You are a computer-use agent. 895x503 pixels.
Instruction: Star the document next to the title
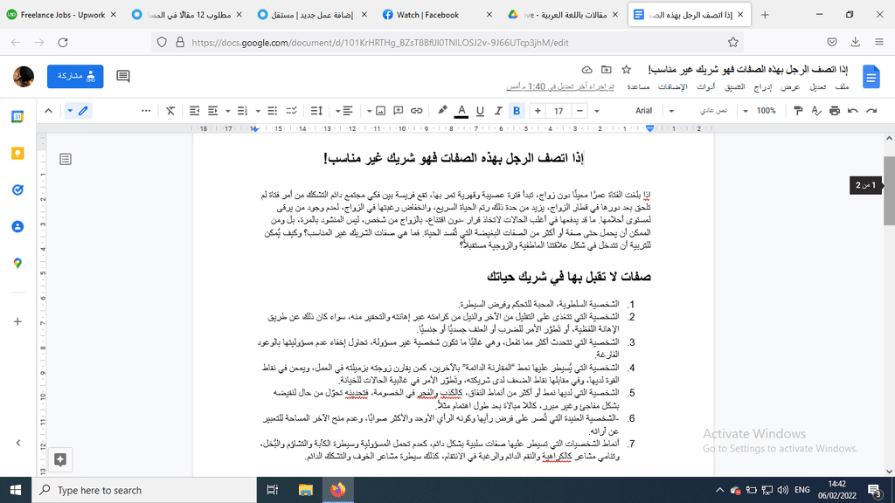tap(626, 70)
